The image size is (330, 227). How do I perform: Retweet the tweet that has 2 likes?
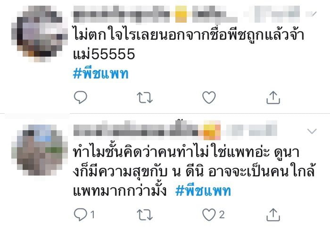[x=145, y=215]
